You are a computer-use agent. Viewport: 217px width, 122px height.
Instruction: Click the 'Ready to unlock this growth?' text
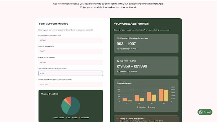point(132,119)
